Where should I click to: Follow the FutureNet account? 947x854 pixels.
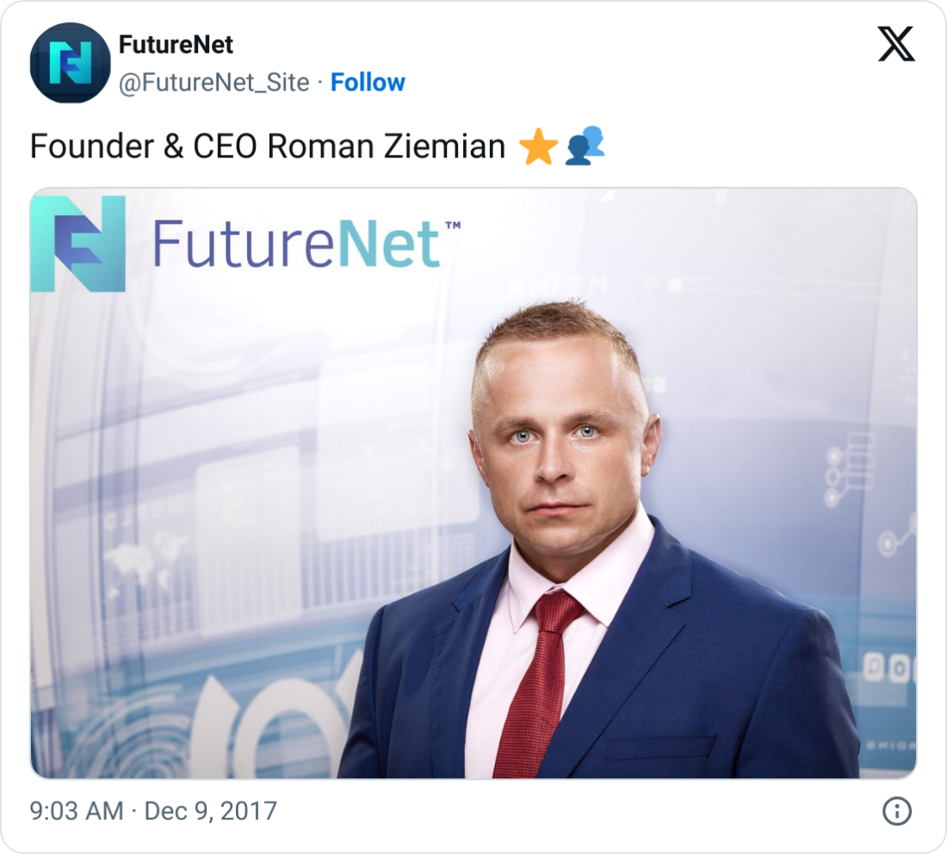pyautogui.click(x=368, y=82)
